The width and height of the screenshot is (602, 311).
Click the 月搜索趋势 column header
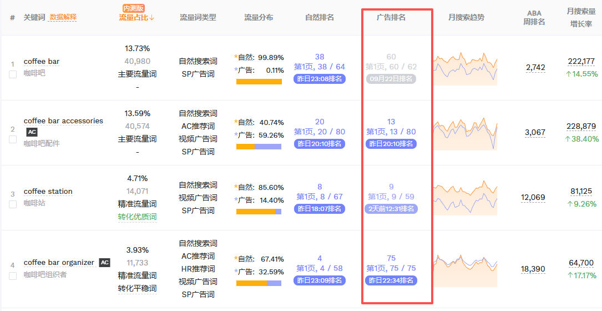pyautogui.click(x=466, y=17)
